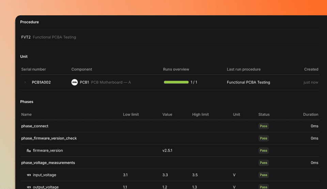Click the 0ms duration of phase_firmware_version_check
This screenshot has height=189, width=327.
[314, 138]
